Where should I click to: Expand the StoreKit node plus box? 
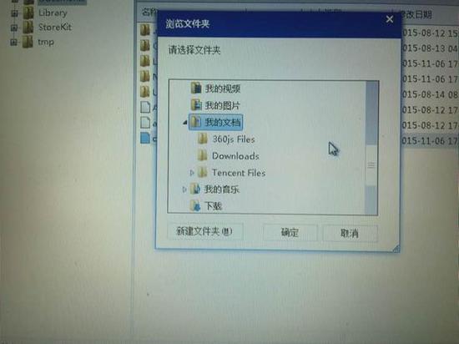click(14, 28)
